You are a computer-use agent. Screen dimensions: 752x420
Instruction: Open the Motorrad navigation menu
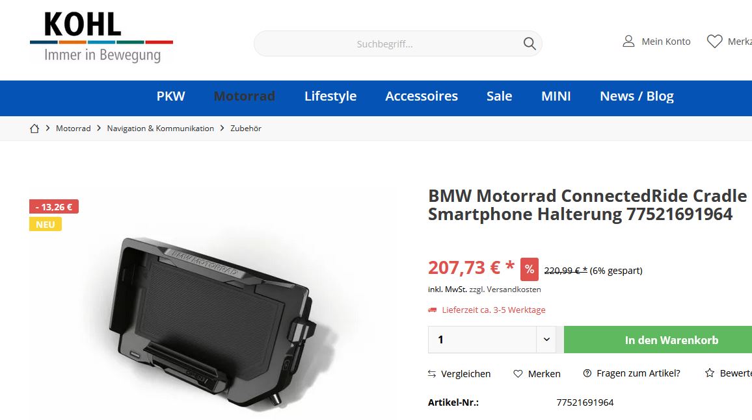244,96
